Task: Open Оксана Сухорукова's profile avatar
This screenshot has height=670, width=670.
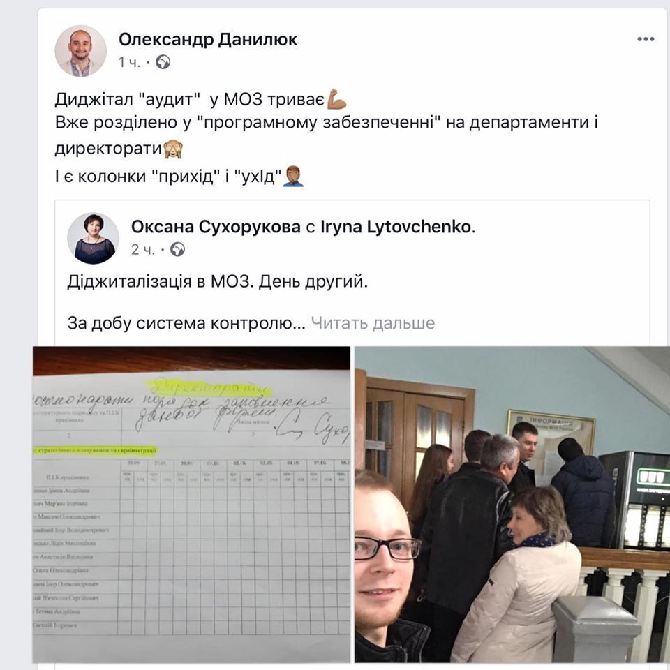Action: pos(93,238)
